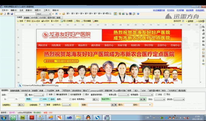Click the blue play preview icon

point(57,14)
